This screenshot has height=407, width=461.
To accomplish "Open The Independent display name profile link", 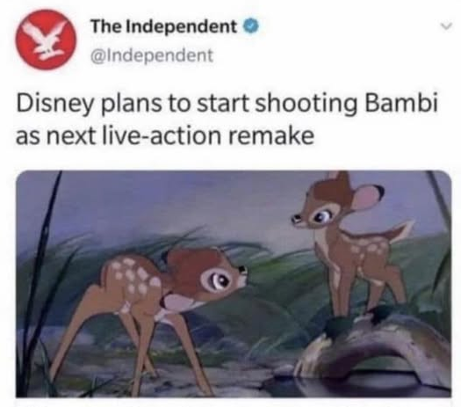I will tap(163, 26).
